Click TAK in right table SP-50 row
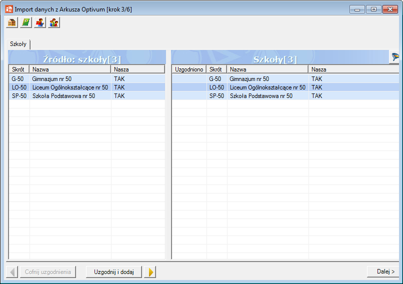The width and height of the screenshot is (403, 284). [x=316, y=96]
